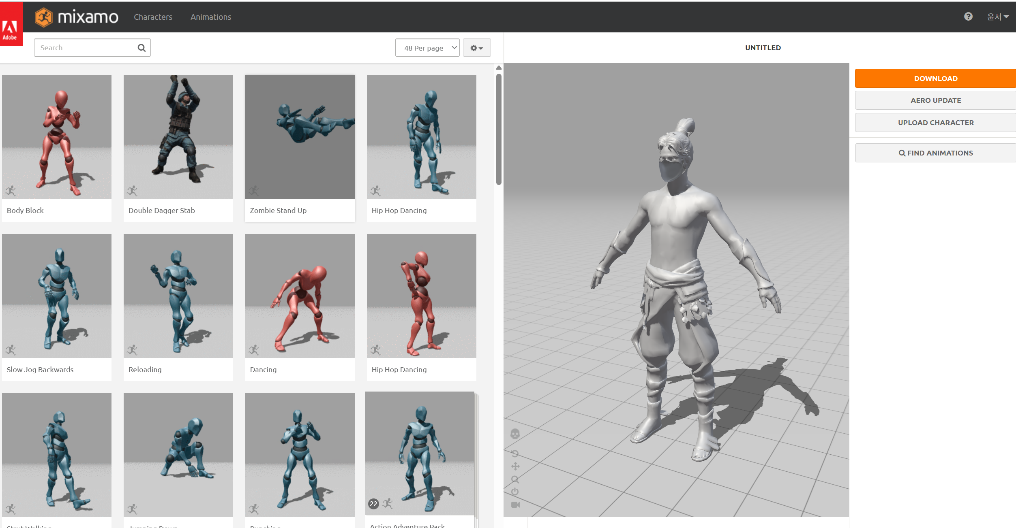This screenshot has width=1016, height=528.
Task: Open the help question mark icon
Action: pos(968,17)
